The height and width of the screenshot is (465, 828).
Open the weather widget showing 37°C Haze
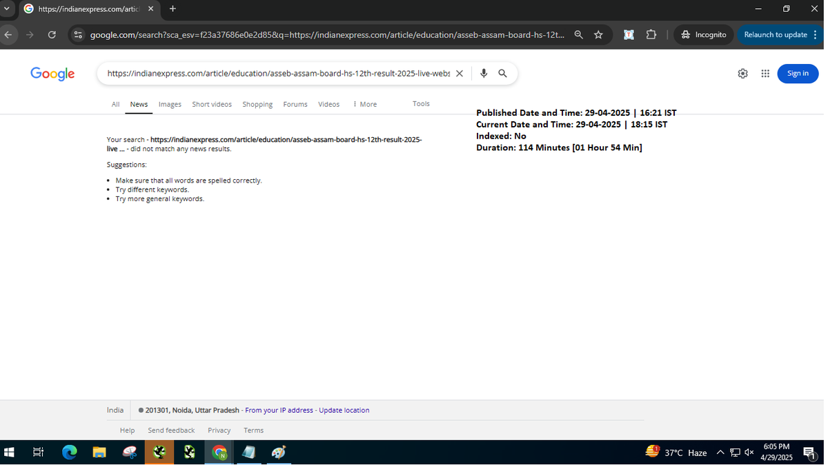[676, 453]
